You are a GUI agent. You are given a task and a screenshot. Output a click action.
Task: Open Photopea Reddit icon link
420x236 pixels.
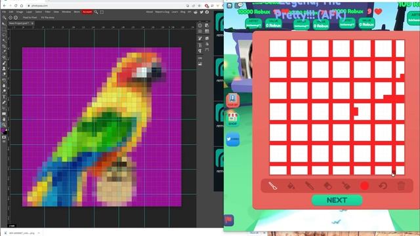point(196,12)
